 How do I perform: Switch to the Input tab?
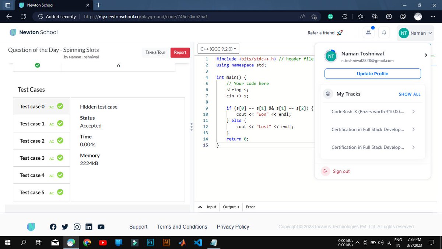tap(211, 207)
